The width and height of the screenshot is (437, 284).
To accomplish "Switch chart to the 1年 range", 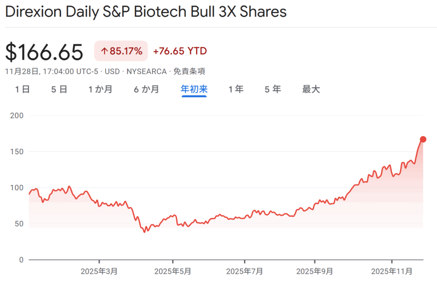I will [236, 89].
